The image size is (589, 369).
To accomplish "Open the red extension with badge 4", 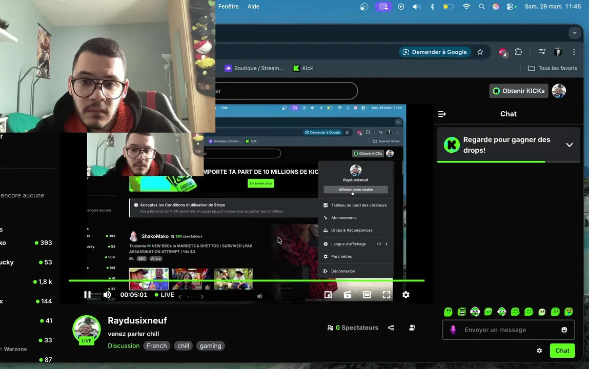I will (x=502, y=52).
